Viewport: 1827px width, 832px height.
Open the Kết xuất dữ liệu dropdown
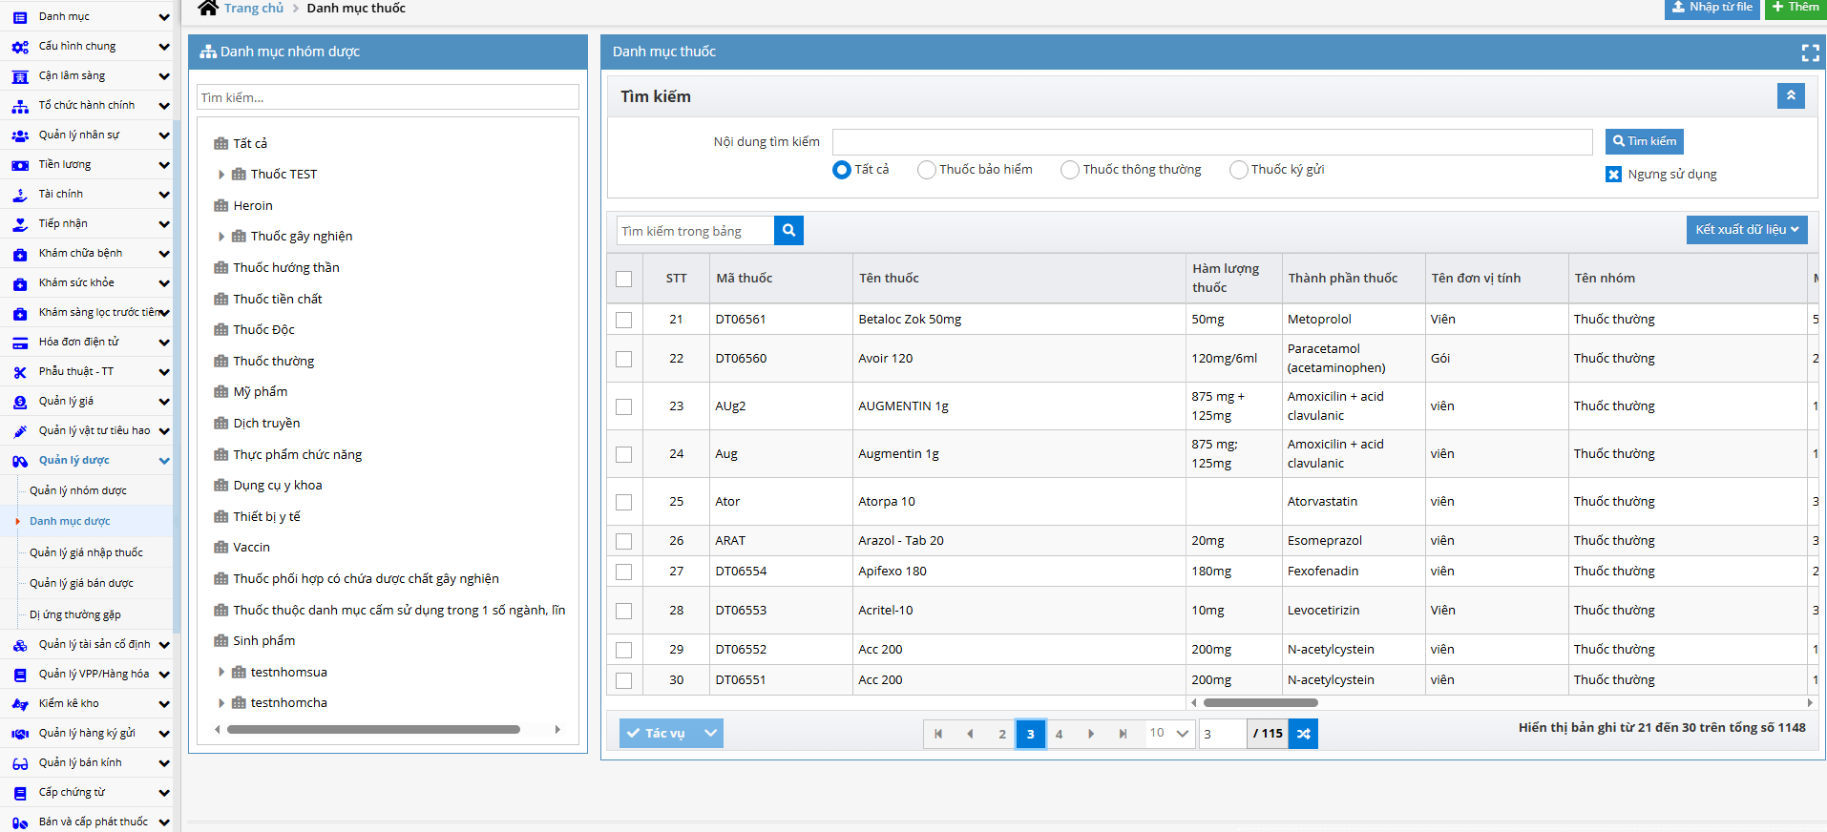(1747, 230)
